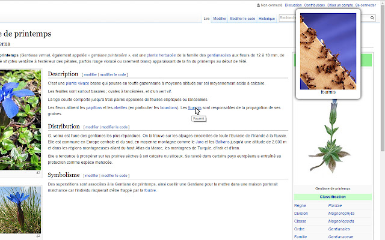Click Créer un compte
Viewport: 385px width, 240px height.
point(340,5)
